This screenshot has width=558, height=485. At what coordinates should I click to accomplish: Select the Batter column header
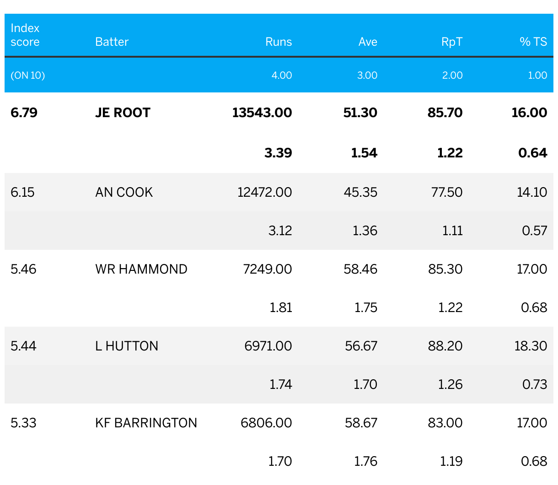112,42
